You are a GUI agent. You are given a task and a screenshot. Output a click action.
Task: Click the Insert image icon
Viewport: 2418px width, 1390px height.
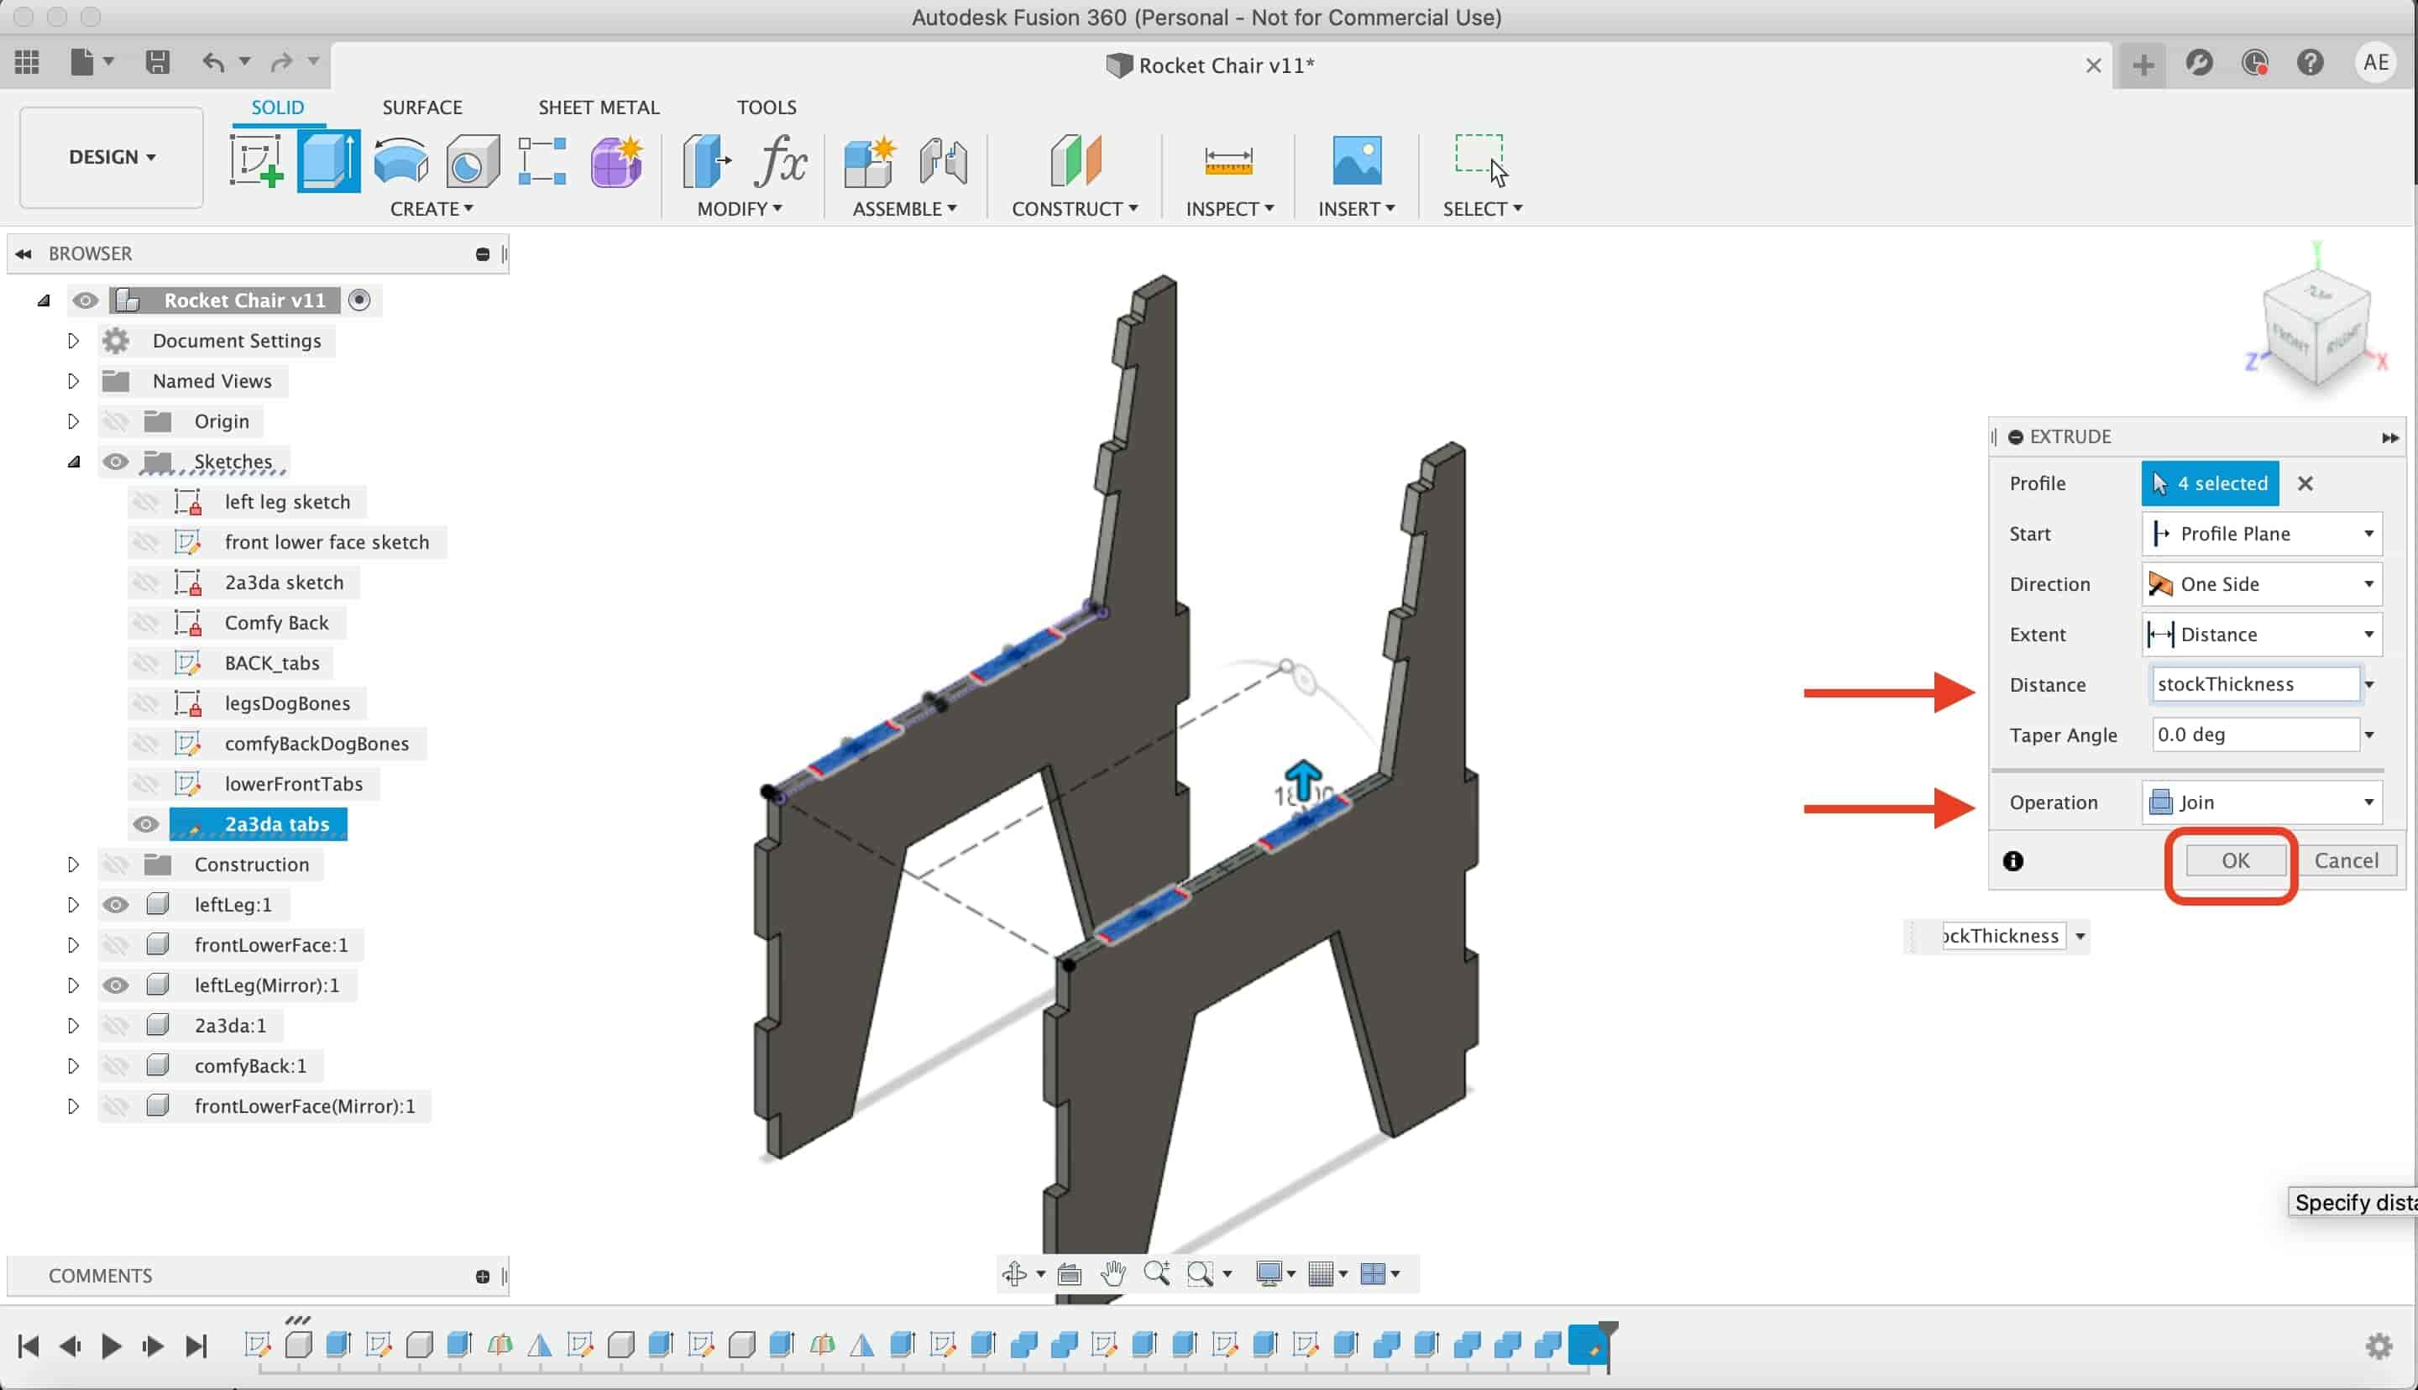point(1357,160)
